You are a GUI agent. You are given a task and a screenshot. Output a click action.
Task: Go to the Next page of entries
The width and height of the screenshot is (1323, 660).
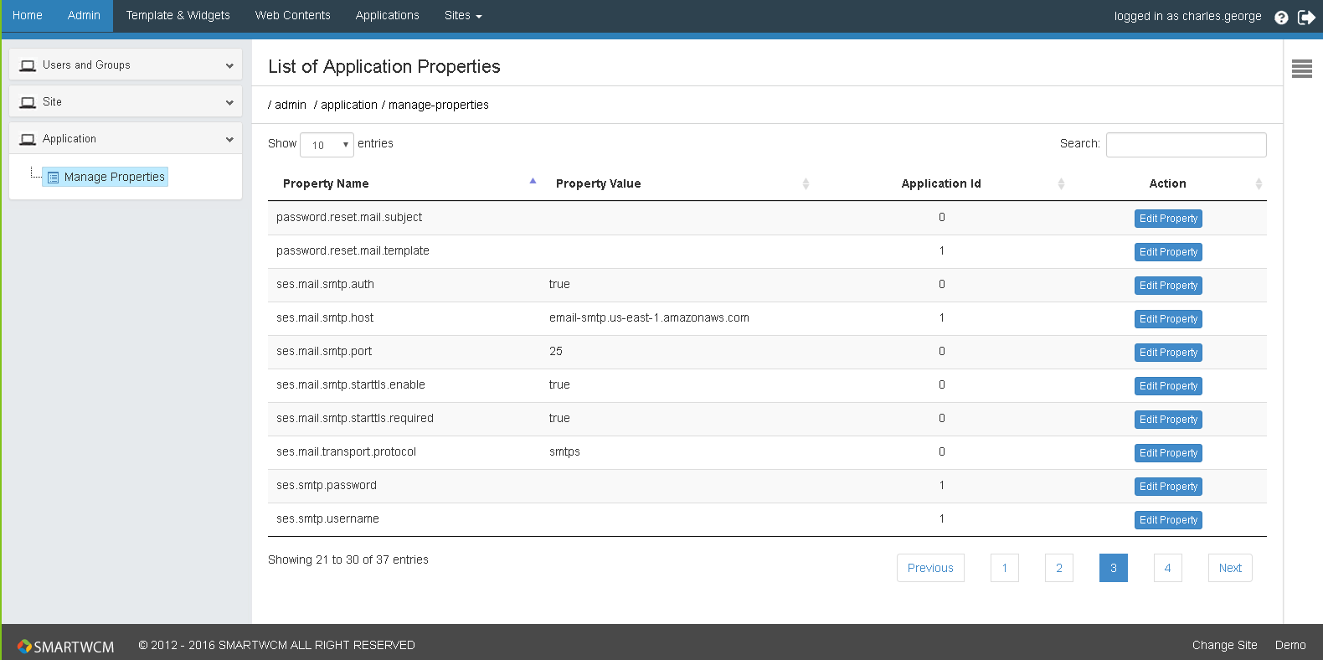point(1229,568)
